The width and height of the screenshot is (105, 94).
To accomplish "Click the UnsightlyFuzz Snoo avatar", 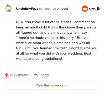I will click(8, 8).
